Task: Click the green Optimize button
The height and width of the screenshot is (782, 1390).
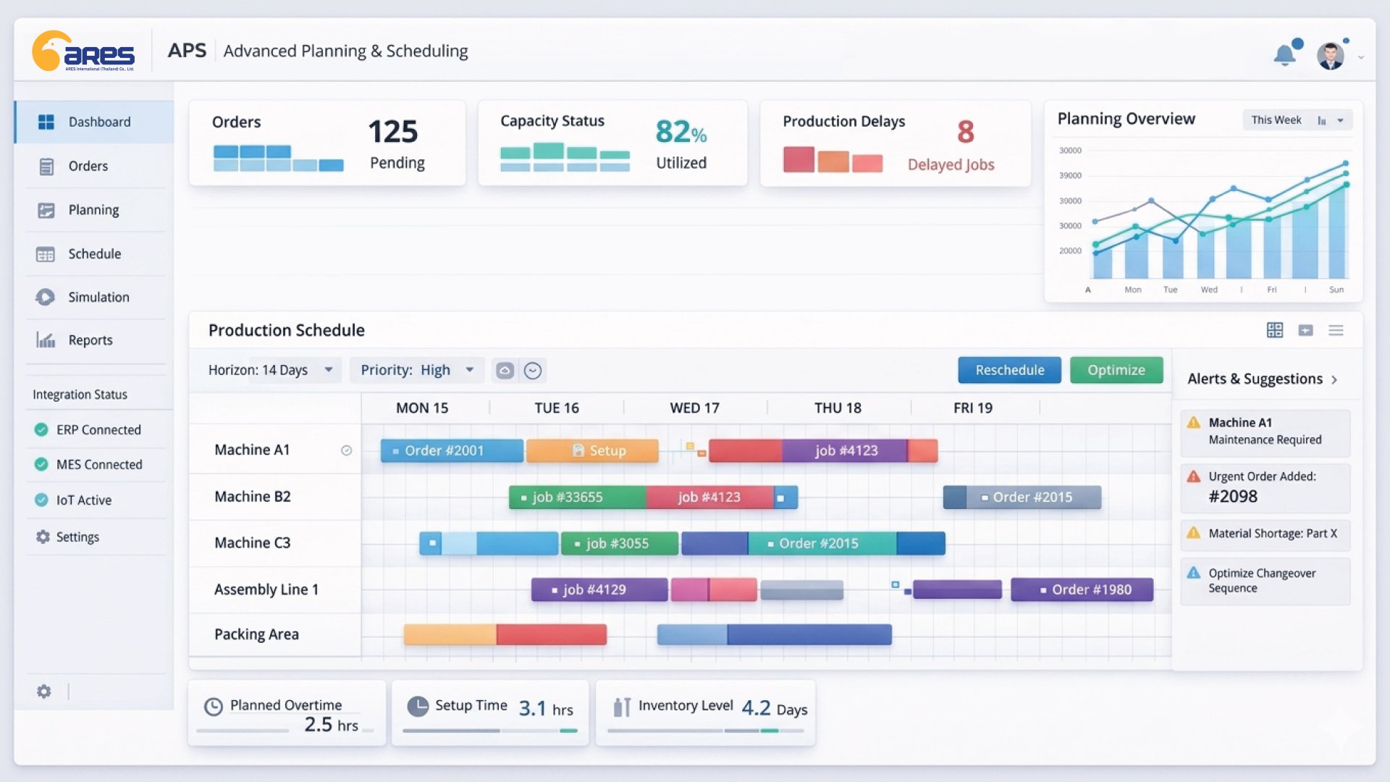Action: tap(1116, 370)
